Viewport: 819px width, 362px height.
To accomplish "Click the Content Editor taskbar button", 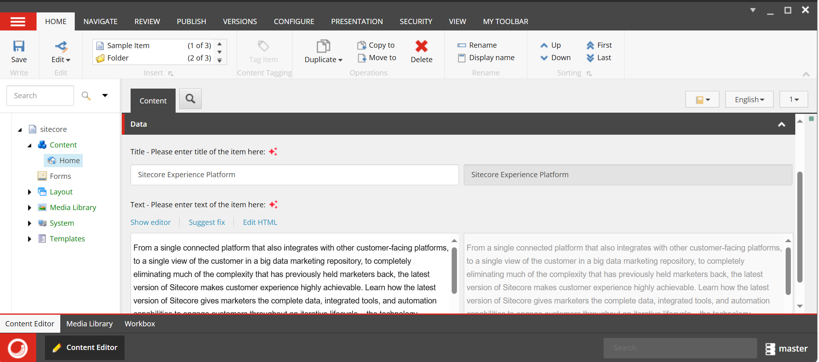I will click(85, 348).
